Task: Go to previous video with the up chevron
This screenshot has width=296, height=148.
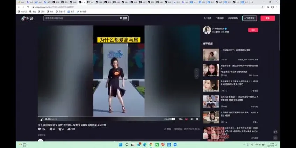Action: pyautogui.click(x=197, y=71)
